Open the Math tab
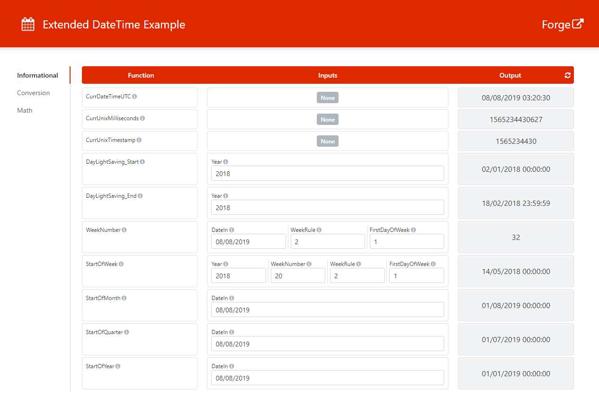The image size is (599, 398). (25, 110)
